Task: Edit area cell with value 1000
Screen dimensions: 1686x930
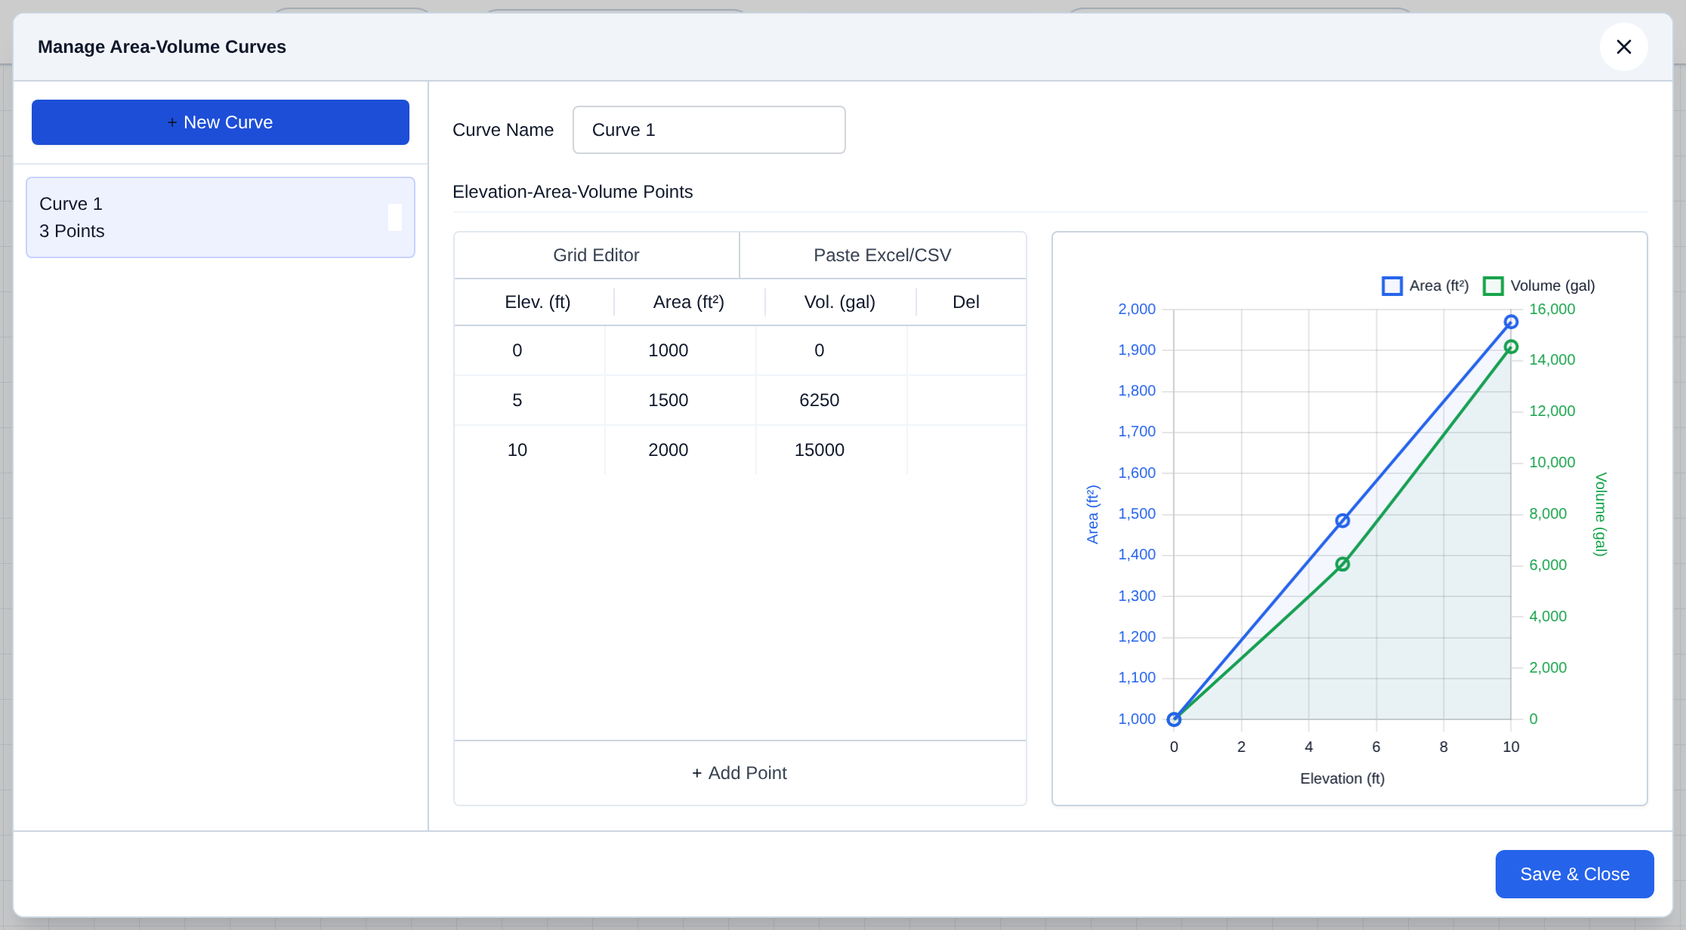Action: pos(680,350)
